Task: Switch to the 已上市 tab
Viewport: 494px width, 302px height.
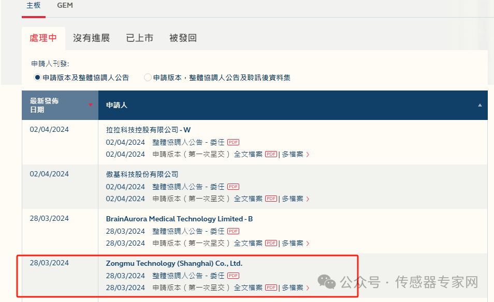Action: pos(139,38)
